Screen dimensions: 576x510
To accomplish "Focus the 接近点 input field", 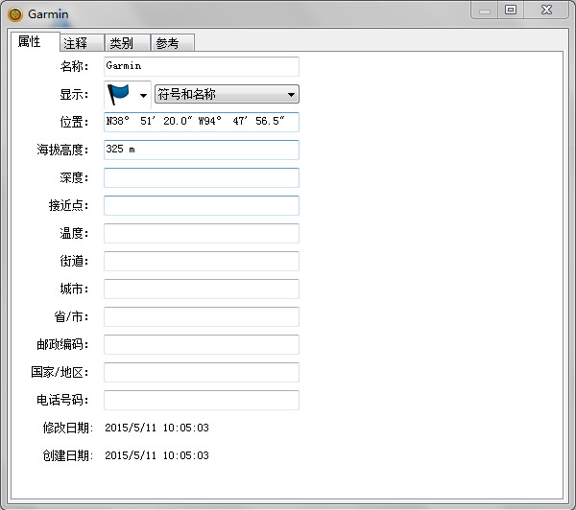I will (x=201, y=205).
